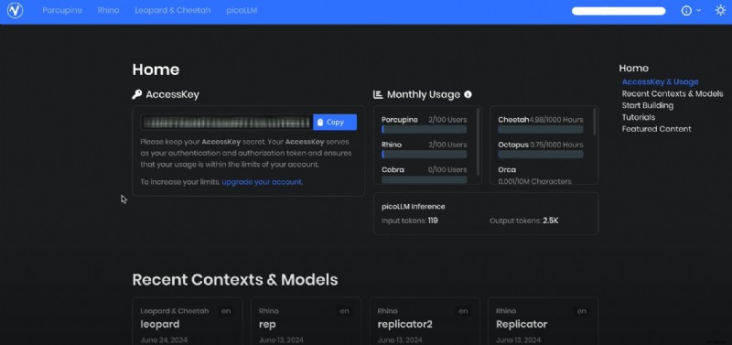Click the Rhino usage progress bar
Screen dimensions: 732x345
coord(424,154)
